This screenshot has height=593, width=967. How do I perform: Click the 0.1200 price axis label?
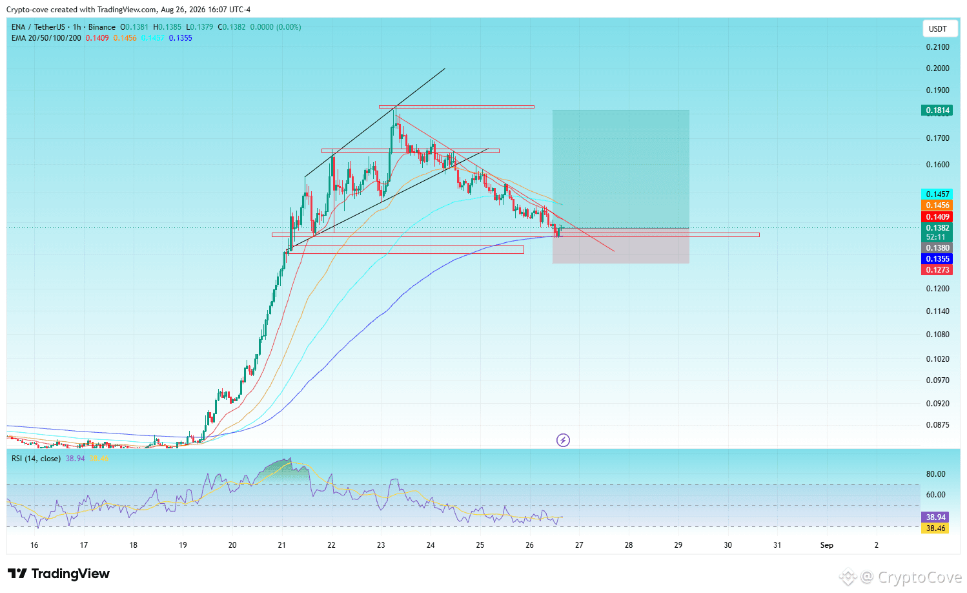pyautogui.click(x=937, y=289)
